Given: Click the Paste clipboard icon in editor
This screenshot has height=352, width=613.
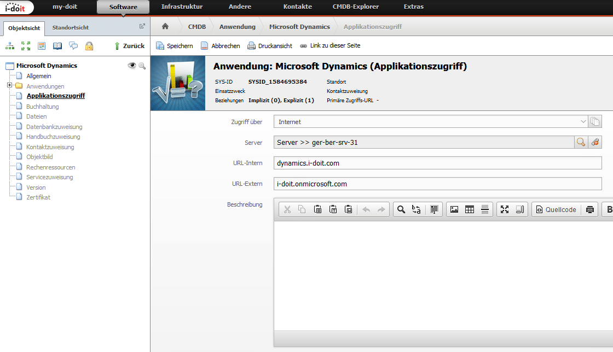Looking at the screenshot, I should click(x=317, y=209).
